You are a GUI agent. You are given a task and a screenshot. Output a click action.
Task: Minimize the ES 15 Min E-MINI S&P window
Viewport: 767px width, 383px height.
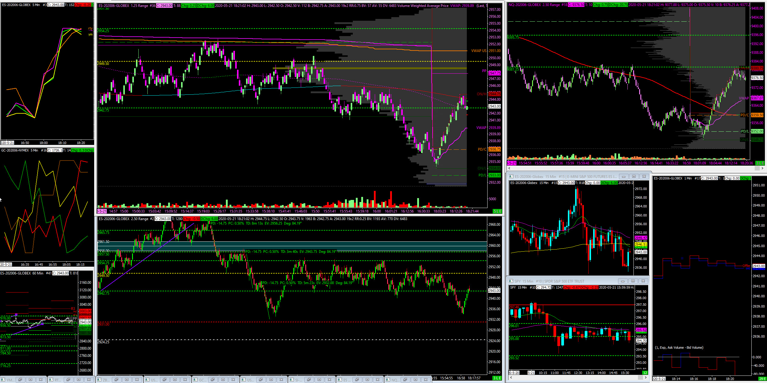coord(624,176)
